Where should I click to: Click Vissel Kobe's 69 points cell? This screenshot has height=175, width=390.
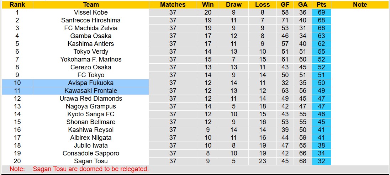[x=321, y=12]
